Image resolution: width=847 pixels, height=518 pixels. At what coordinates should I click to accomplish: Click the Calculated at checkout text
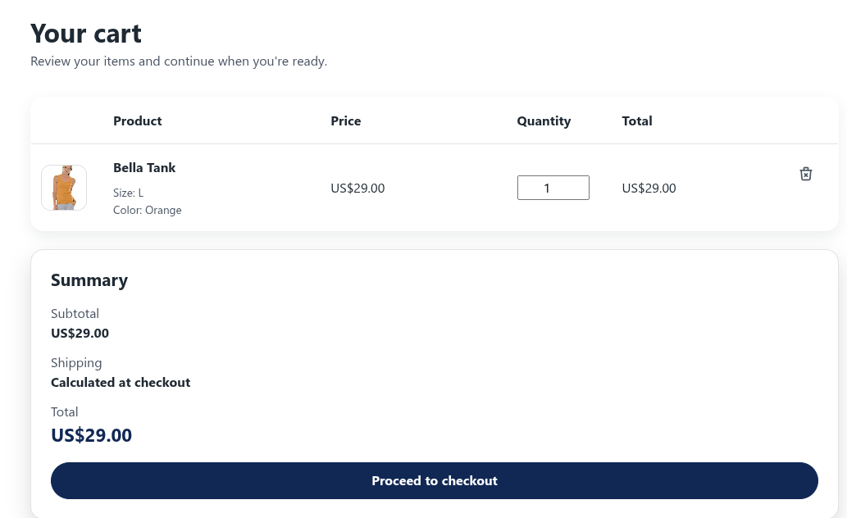coord(121,382)
